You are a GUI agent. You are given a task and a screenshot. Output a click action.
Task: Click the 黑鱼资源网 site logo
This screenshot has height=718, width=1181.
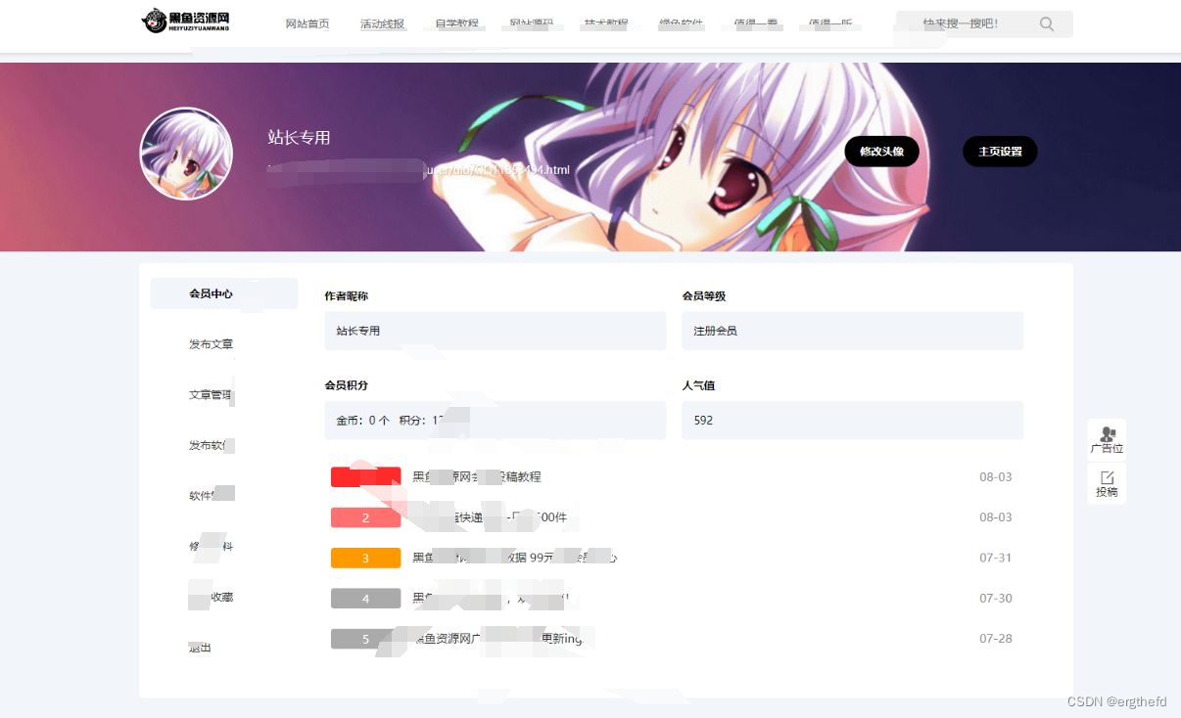click(186, 22)
